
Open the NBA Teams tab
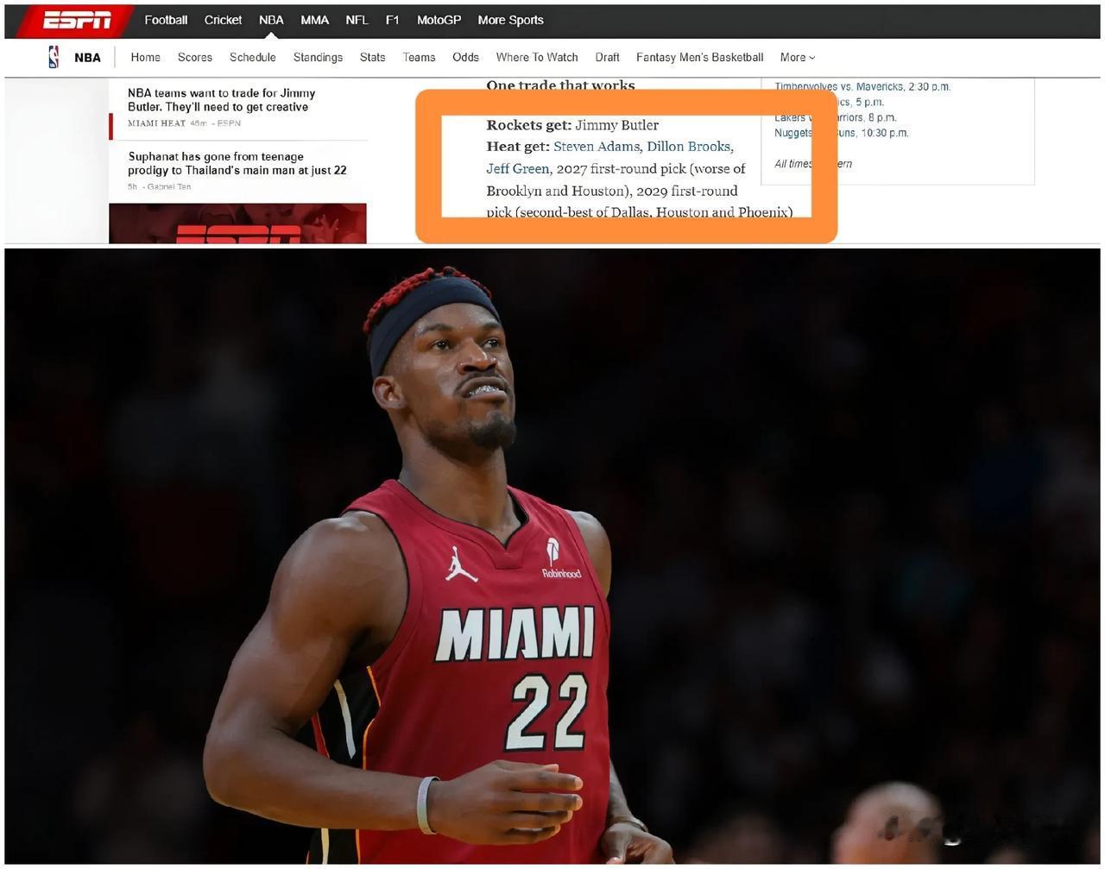point(419,57)
